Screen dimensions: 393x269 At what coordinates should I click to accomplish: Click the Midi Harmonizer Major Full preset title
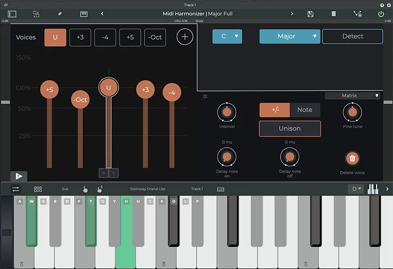pyautogui.click(x=197, y=14)
